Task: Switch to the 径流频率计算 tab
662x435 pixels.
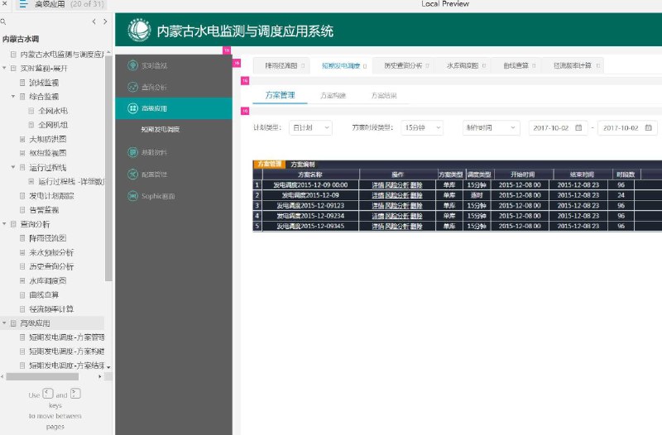Action: coord(572,66)
